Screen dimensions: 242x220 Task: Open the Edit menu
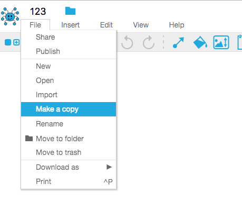pos(107,25)
